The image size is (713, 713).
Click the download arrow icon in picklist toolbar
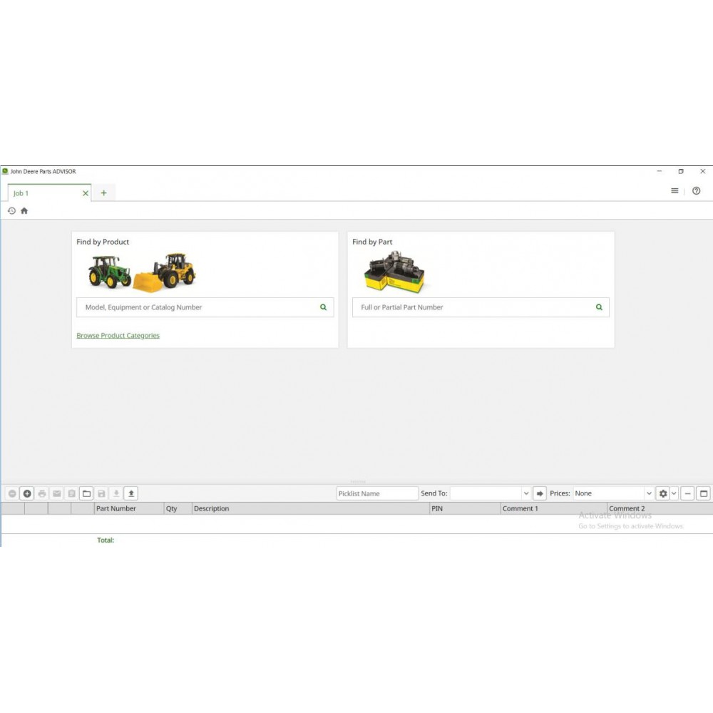pos(116,493)
